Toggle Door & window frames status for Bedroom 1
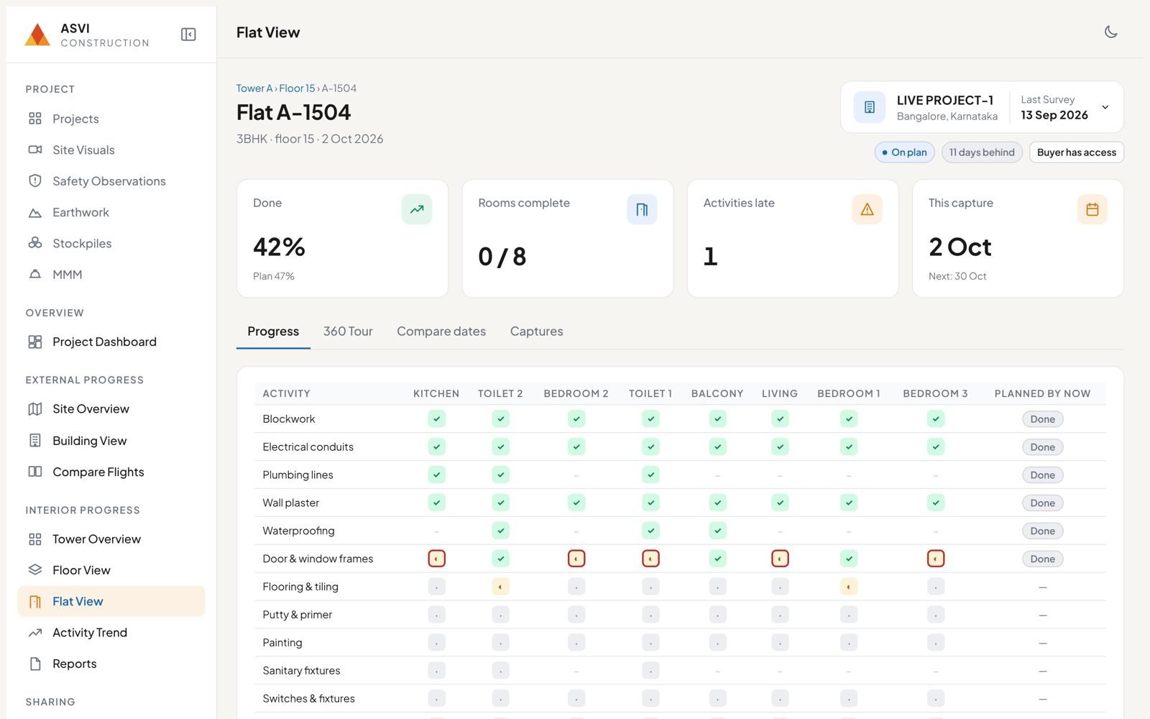Screen dimensions: 1150x719 point(849,559)
